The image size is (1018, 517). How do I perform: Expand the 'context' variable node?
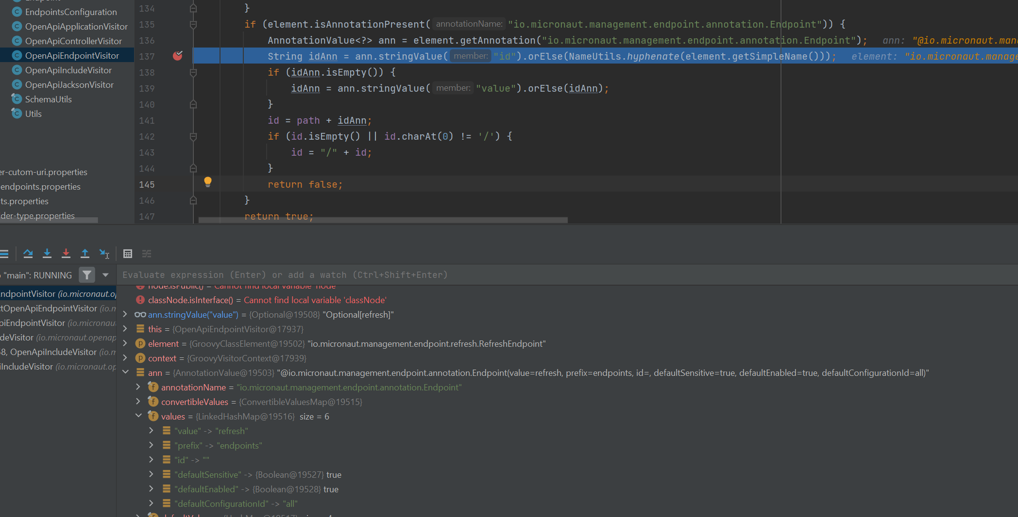(x=125, y=358)
